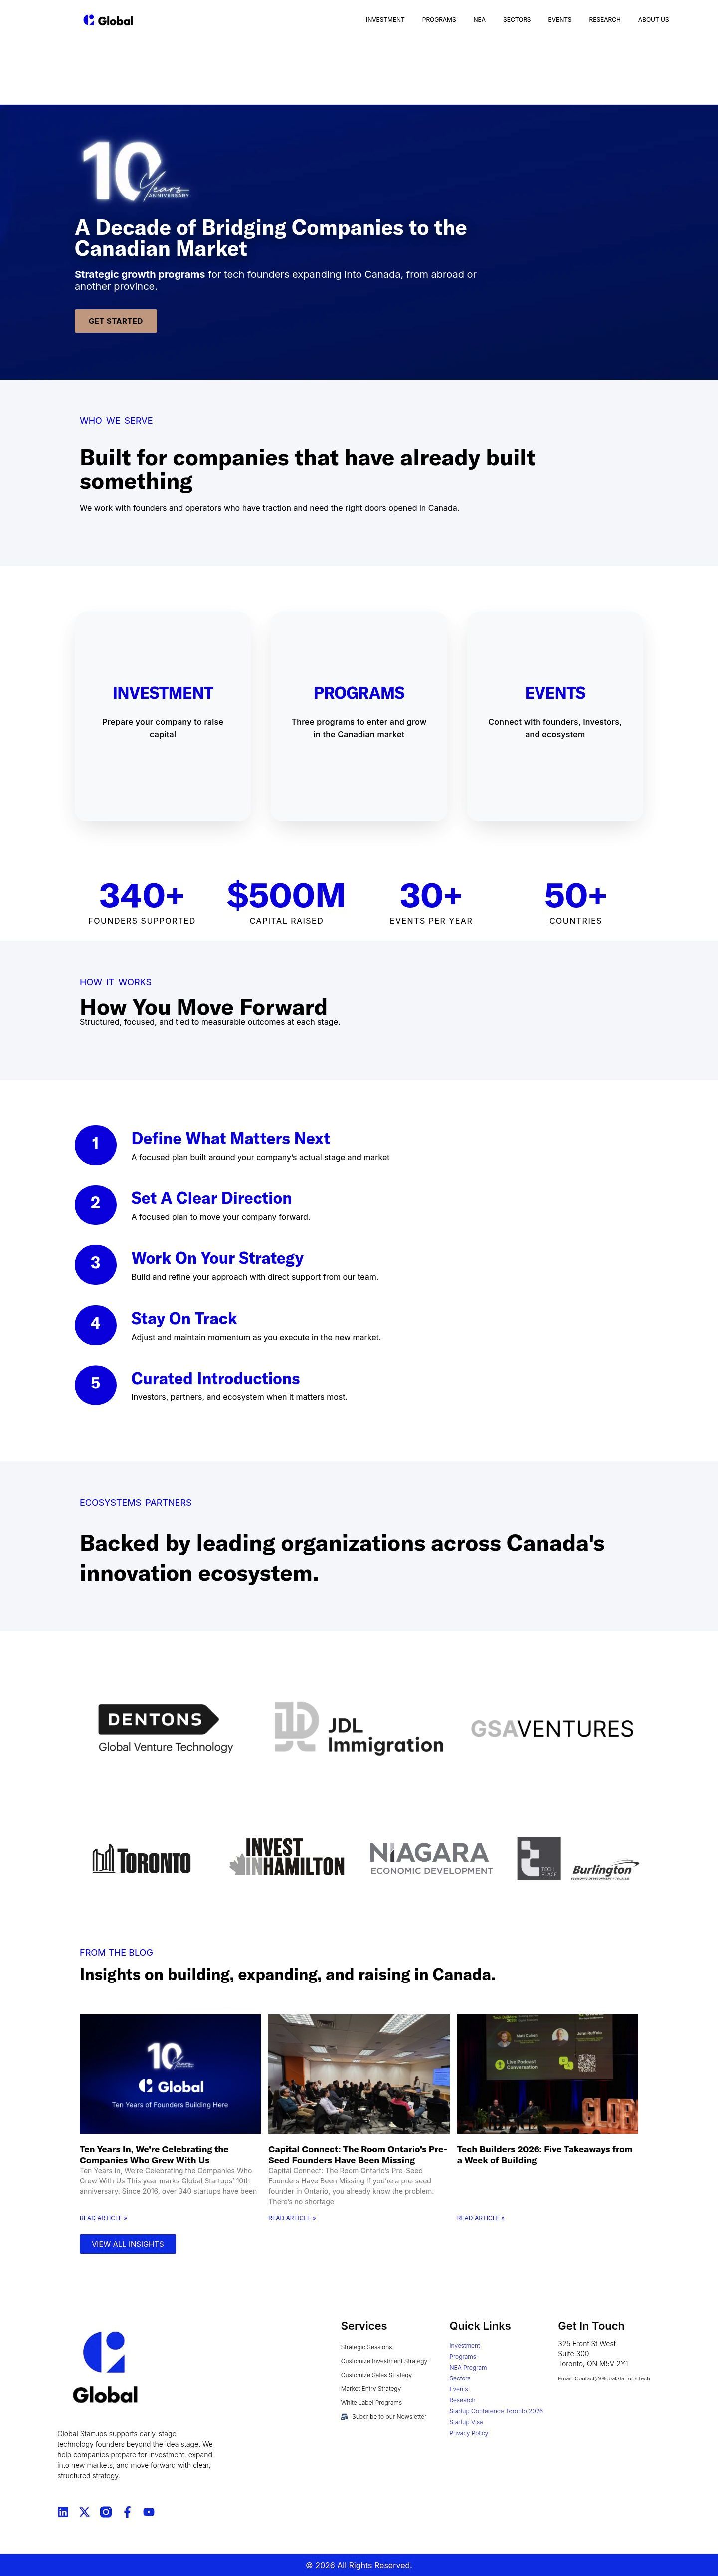Select the Events card

(x=555, y=716)
